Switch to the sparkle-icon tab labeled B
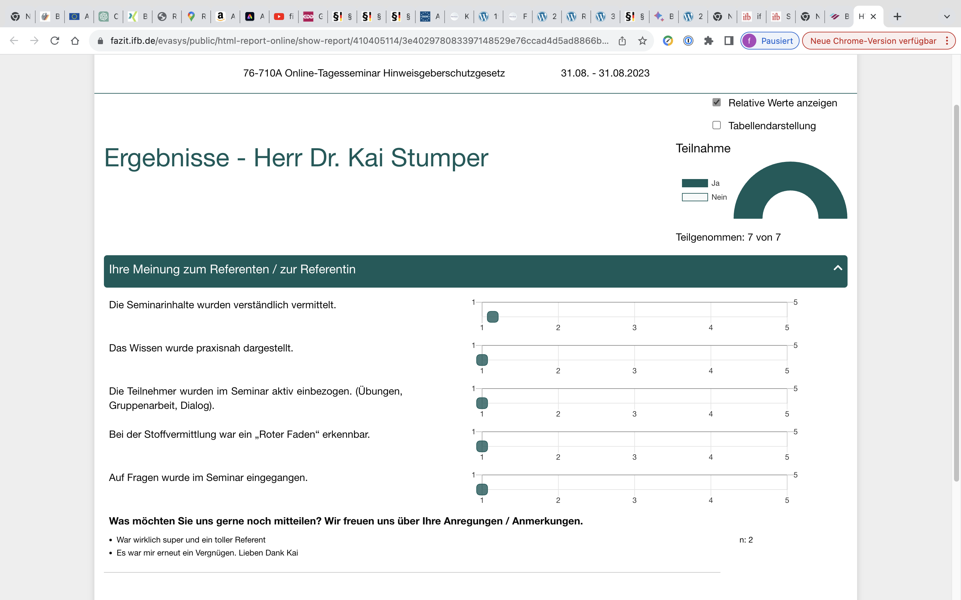This screenshot has width=961, height=600. (x=664, y=17)
